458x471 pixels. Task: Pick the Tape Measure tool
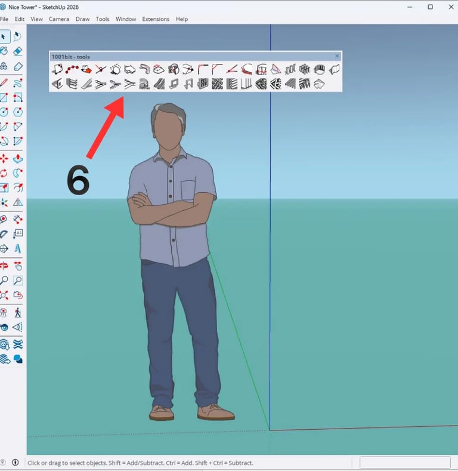pyautogui.click(x=4, y=220)
